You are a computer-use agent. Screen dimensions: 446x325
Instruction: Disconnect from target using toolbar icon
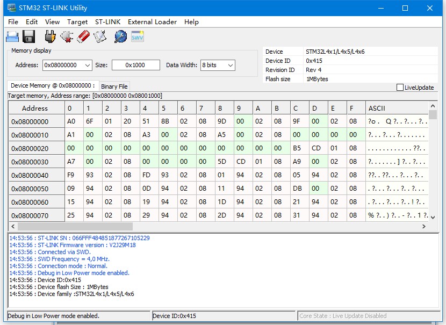[67, 37]
